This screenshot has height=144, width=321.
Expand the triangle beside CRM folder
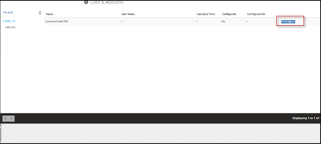4,21
